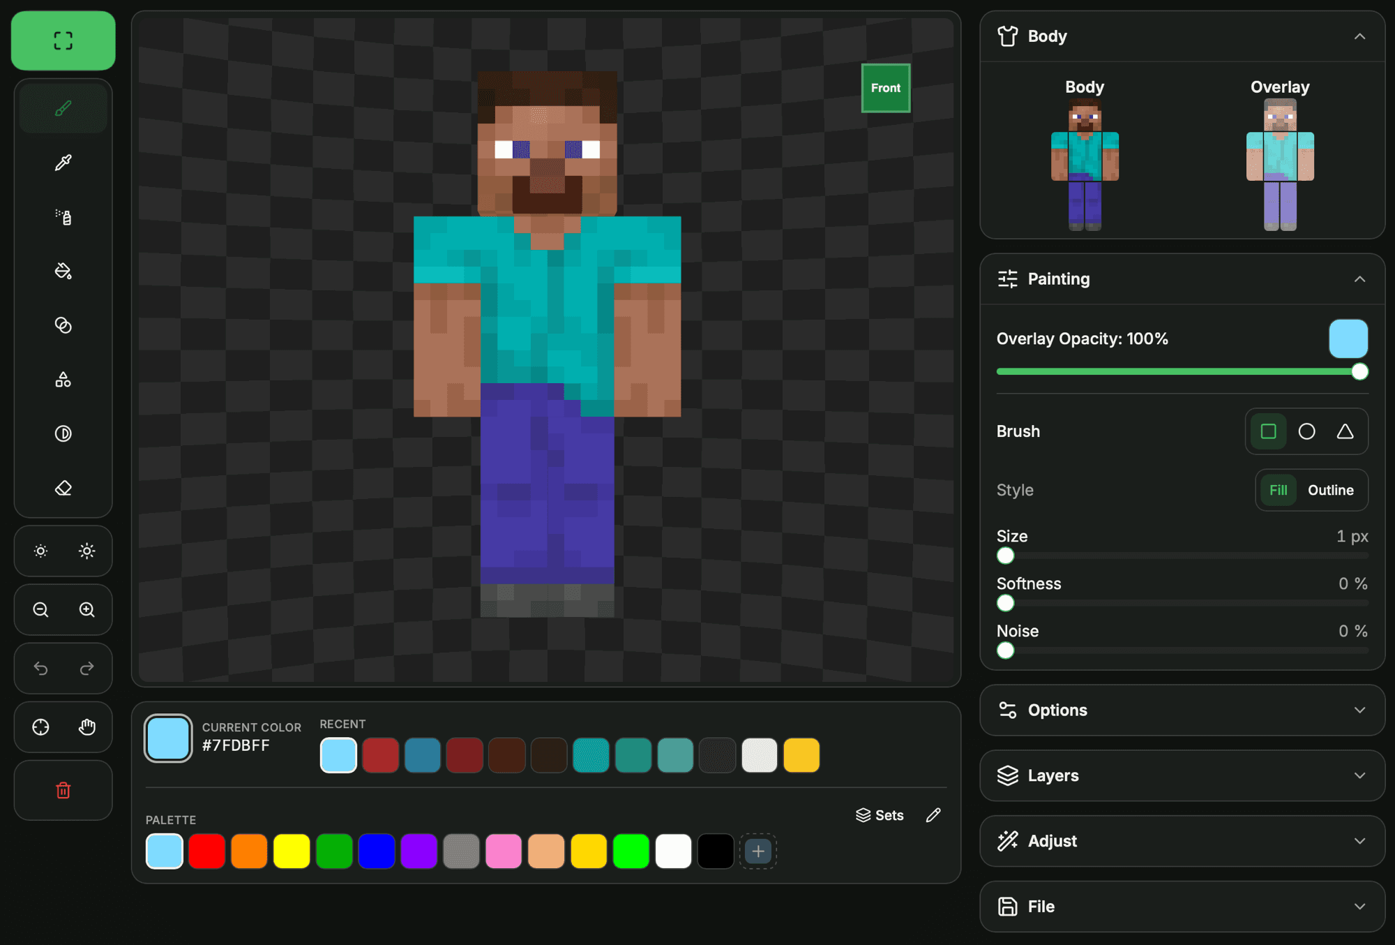
Task: Expand the Options panel
Action: pyautogui.click(x=1182, y=710)
